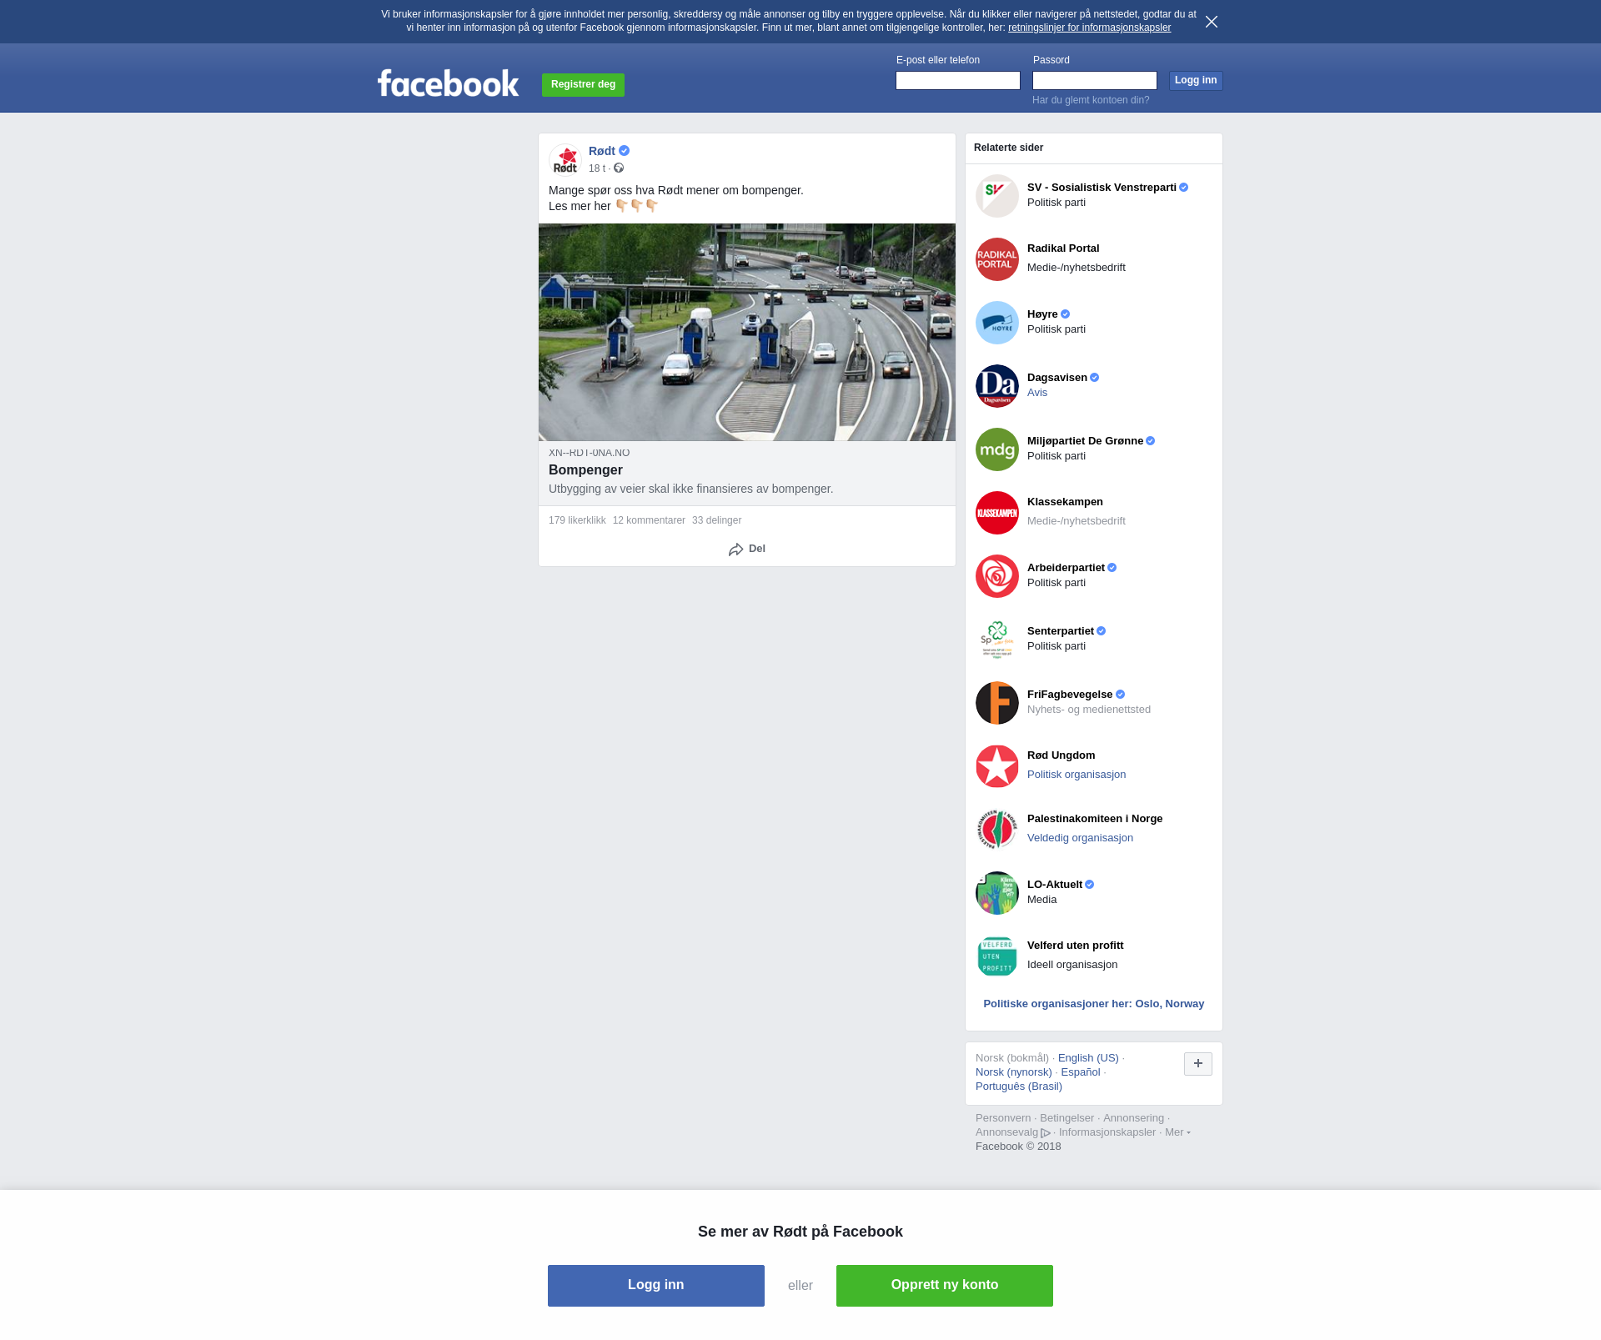This screenshot has width=1601, height=1340.
Task: Open Klassekampen logo
Action: point(997,513)
